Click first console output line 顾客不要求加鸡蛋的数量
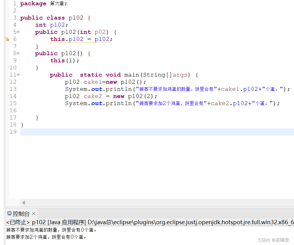294x245 pixels. coord(51,230)
